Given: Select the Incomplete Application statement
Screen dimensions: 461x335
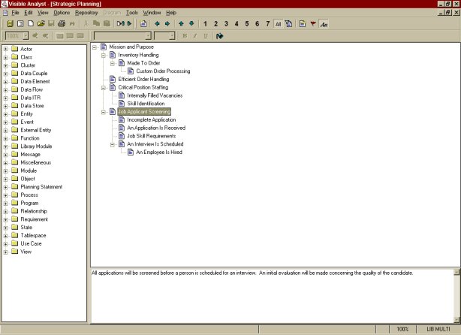Looking at the screenshot, I should pyautogui.click(x=152, y=119).
